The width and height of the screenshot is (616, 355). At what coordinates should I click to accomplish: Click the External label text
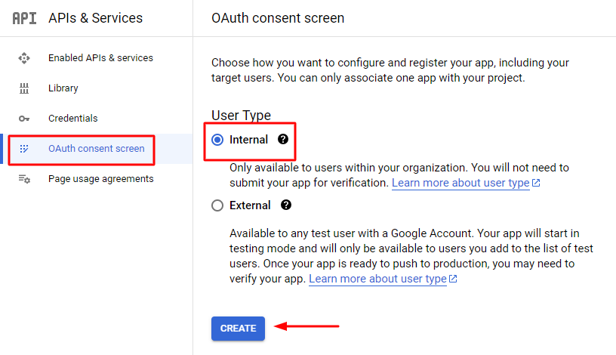pos(250,205)
